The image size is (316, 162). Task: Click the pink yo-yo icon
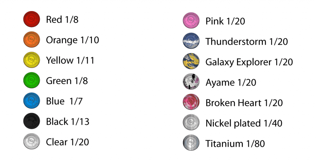[191, 21]
